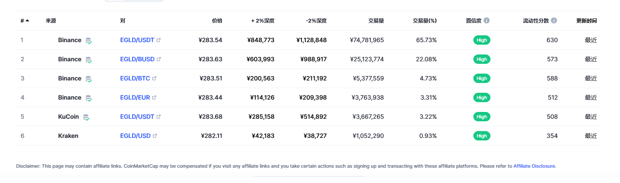The width and height of the screenshot is (620, 183).
Task: Open the EGLD/USDT pair on Binance
Action: [137, 40]
